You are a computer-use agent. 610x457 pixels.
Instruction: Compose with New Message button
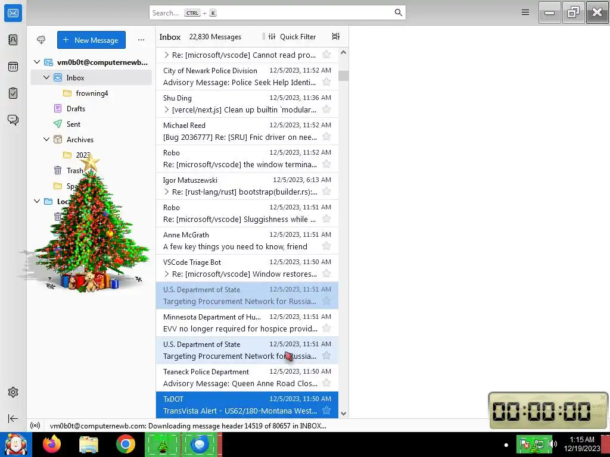(x=91, y=40)
